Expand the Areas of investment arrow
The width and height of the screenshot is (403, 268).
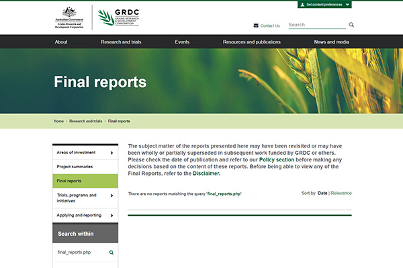point(111,153)
